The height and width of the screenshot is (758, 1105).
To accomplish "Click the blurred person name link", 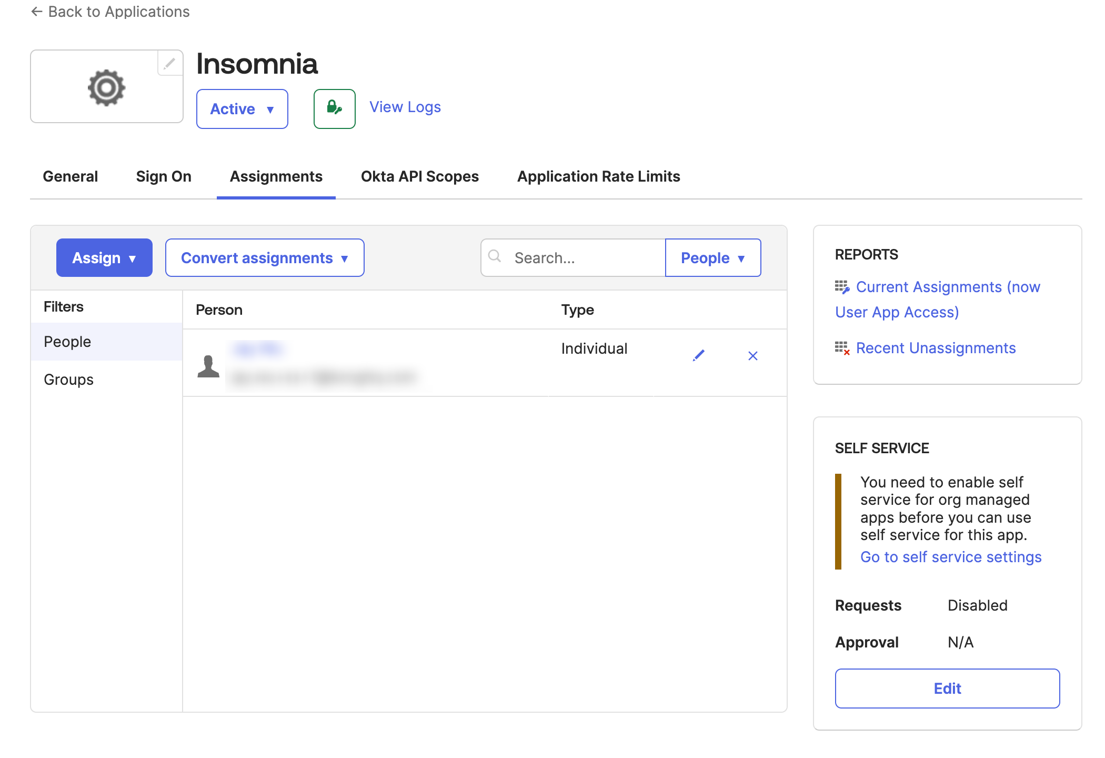I will 258,349.
